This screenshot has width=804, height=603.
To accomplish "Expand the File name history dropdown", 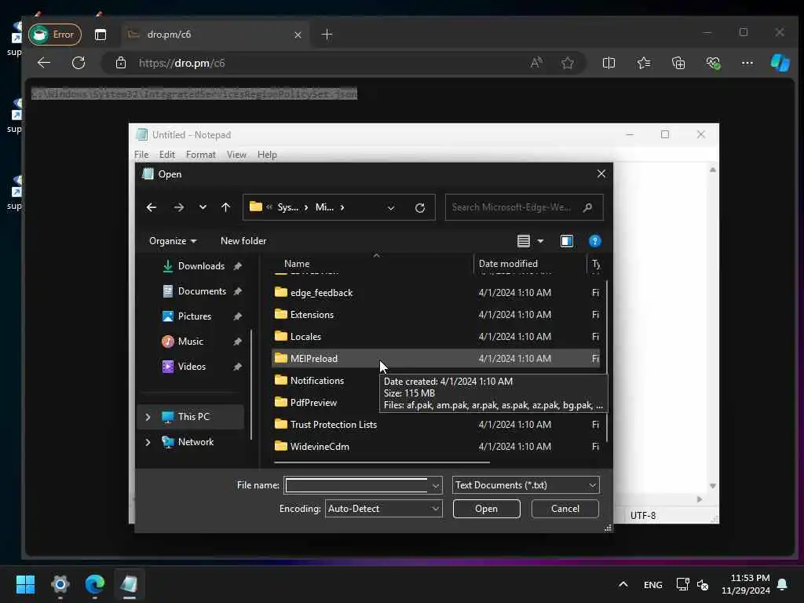I will point(435,485).
